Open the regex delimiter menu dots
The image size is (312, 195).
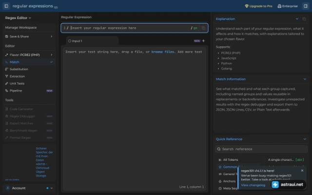[x=64, y=28]
